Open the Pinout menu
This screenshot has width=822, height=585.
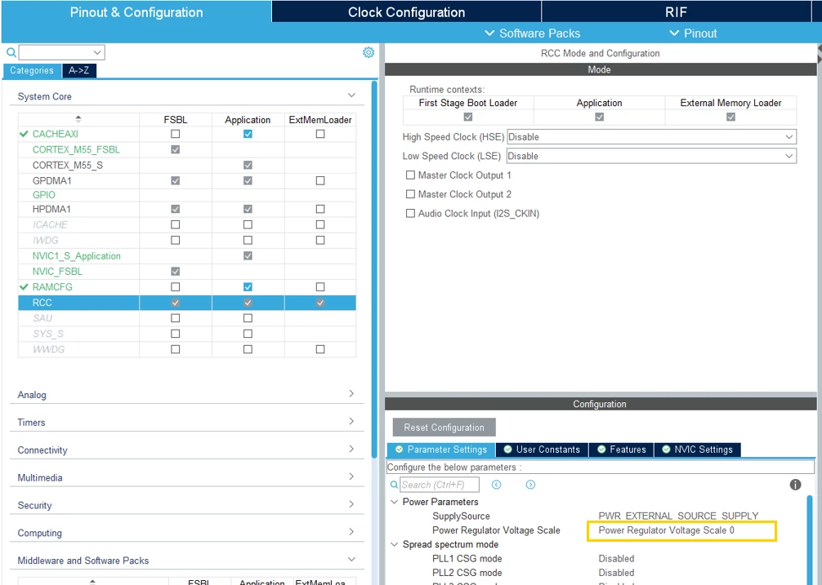[693, 33]
